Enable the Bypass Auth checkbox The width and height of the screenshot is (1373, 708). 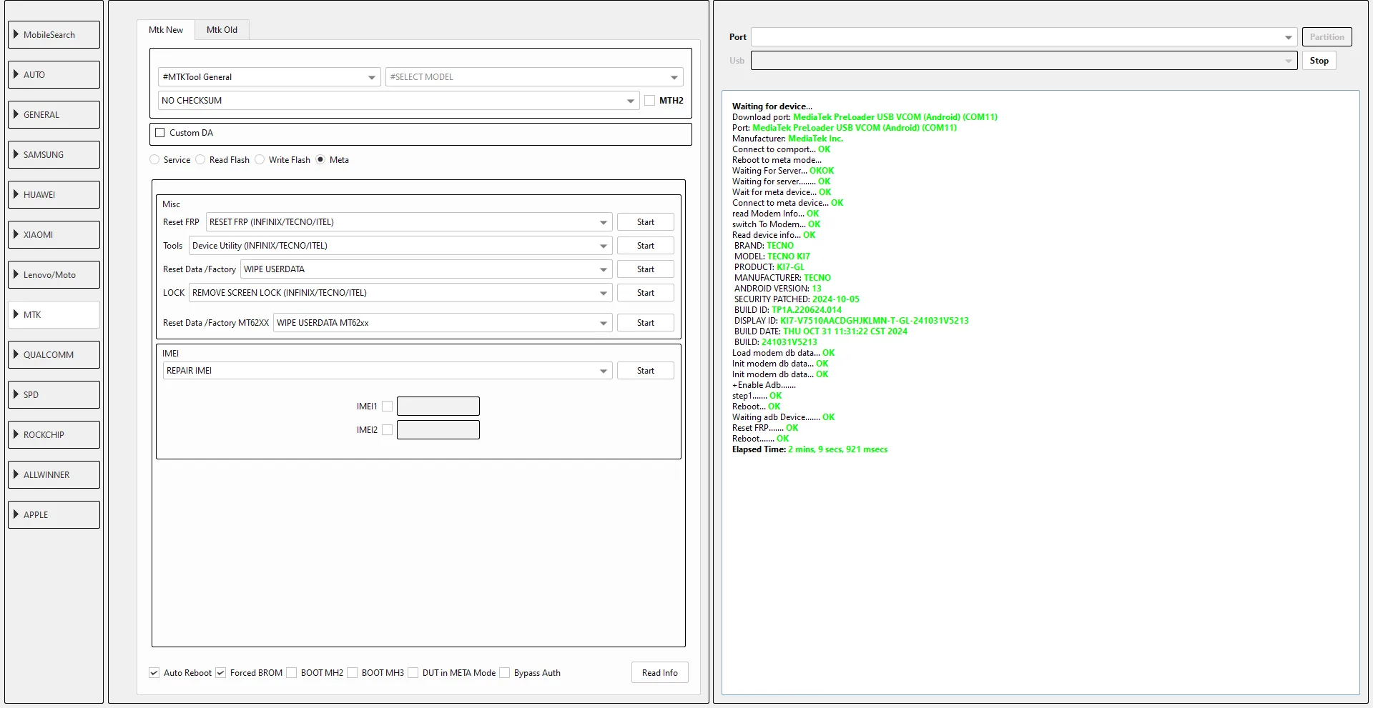(505, 673)
